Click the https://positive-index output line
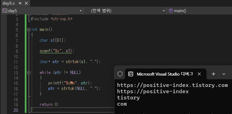 [x=153, y=92]
